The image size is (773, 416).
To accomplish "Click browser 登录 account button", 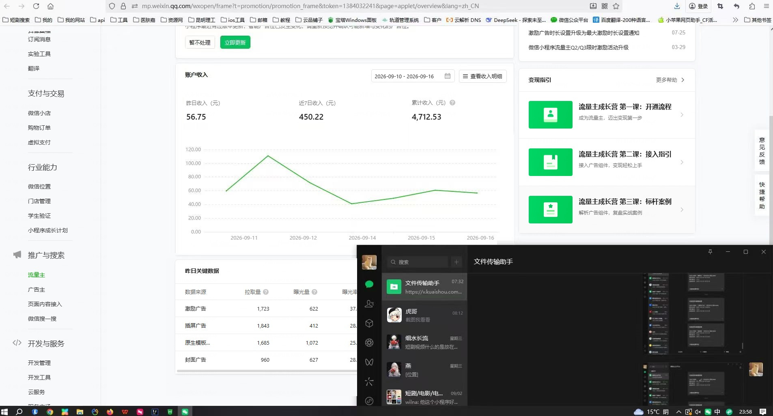I will pyautogui.click(x=698, y=6).
